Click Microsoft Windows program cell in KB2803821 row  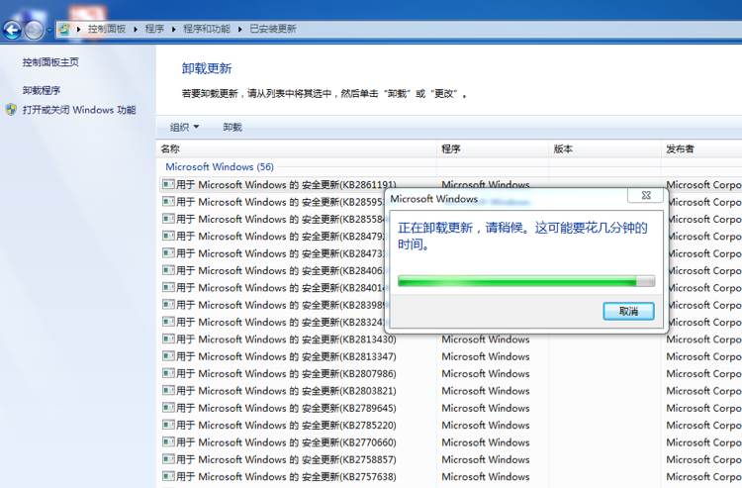pyautogui.click(x=486, y=391)
